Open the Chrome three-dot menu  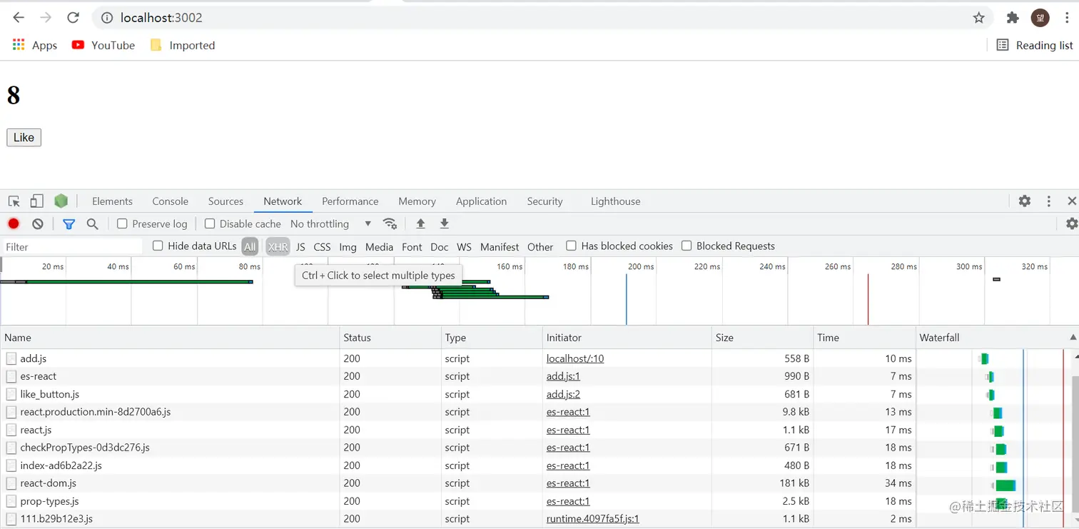click(x=1067, y=18)
